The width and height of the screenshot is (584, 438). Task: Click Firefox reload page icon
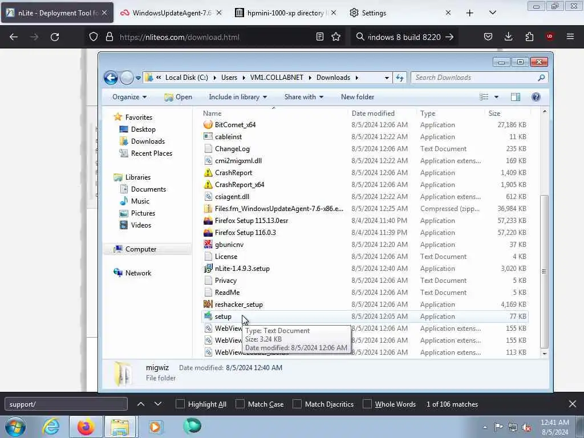[x=55, y=37]
